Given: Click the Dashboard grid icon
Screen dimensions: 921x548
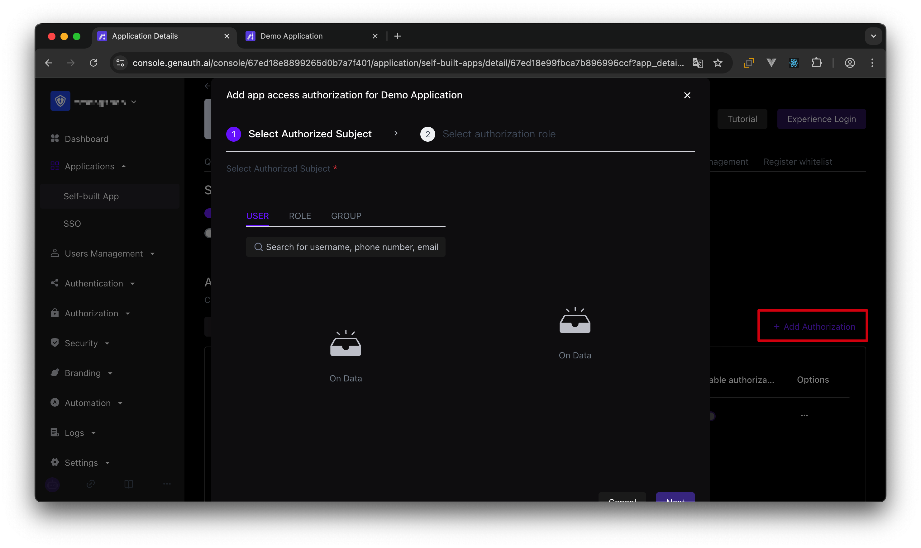Looking at the screenshot, I should click(x=55, y=139).
